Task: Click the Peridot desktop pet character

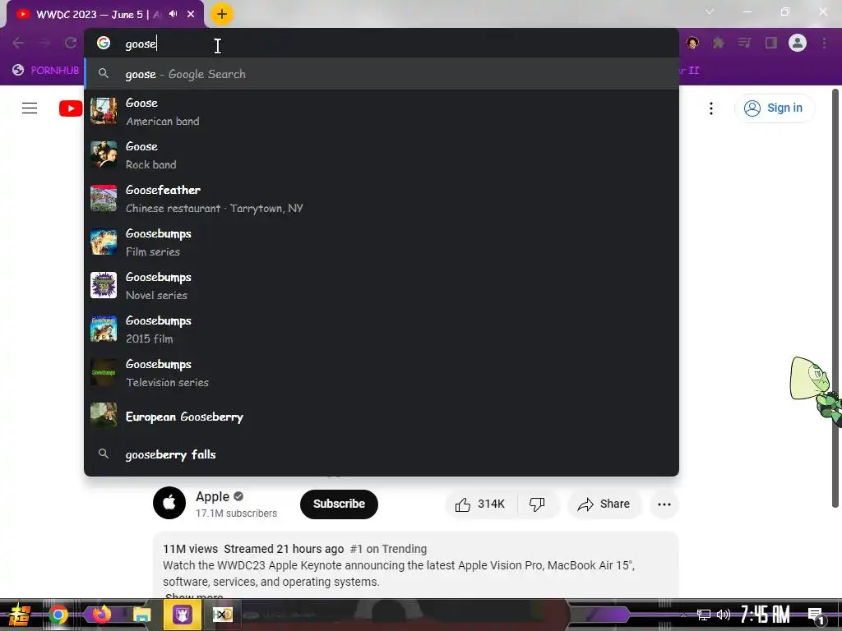Action: pyautogui.click(x=815, y=390)
